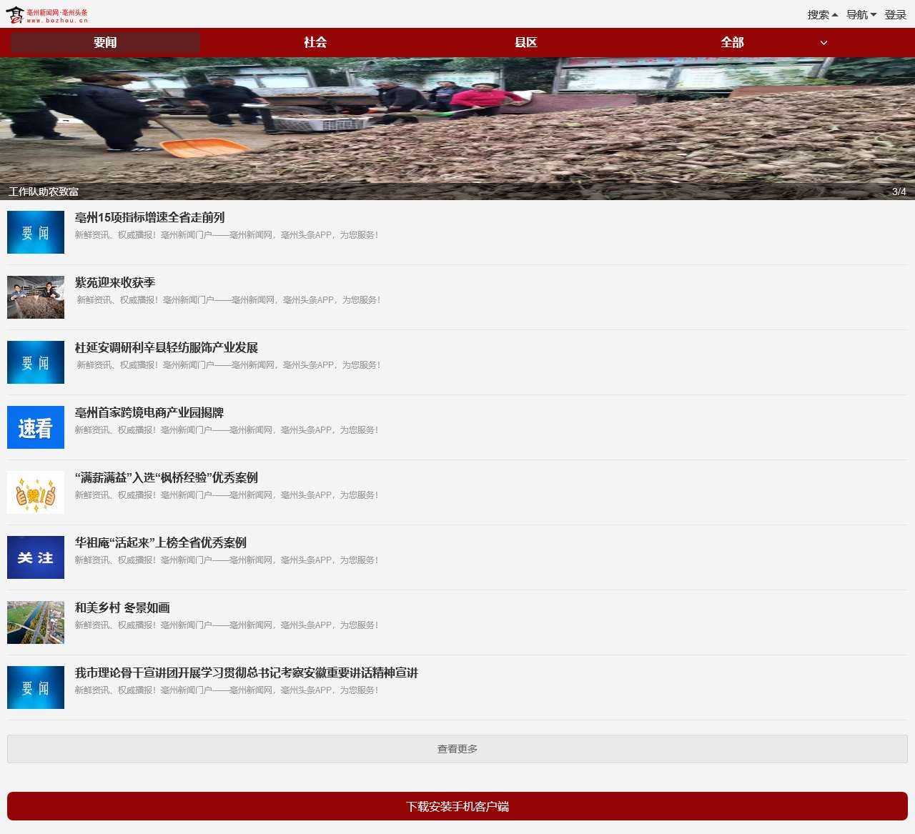
Task: Select the 全部 category tab
Action: [x=732, y=43]
